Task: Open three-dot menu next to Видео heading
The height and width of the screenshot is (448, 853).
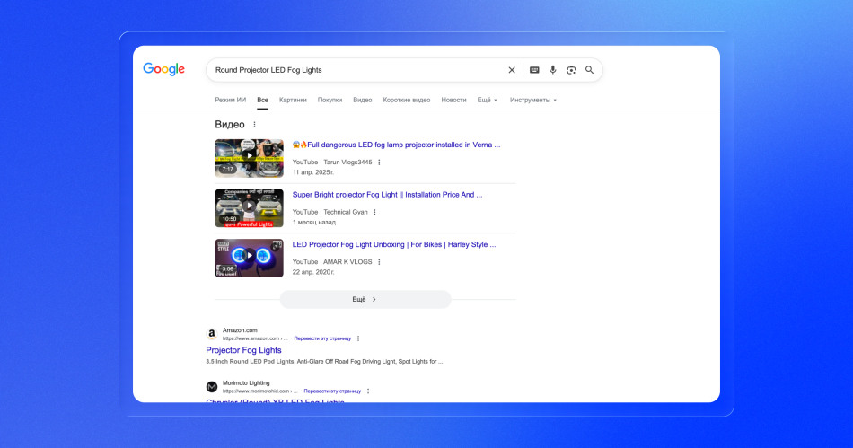Action: tap(254, 125)
